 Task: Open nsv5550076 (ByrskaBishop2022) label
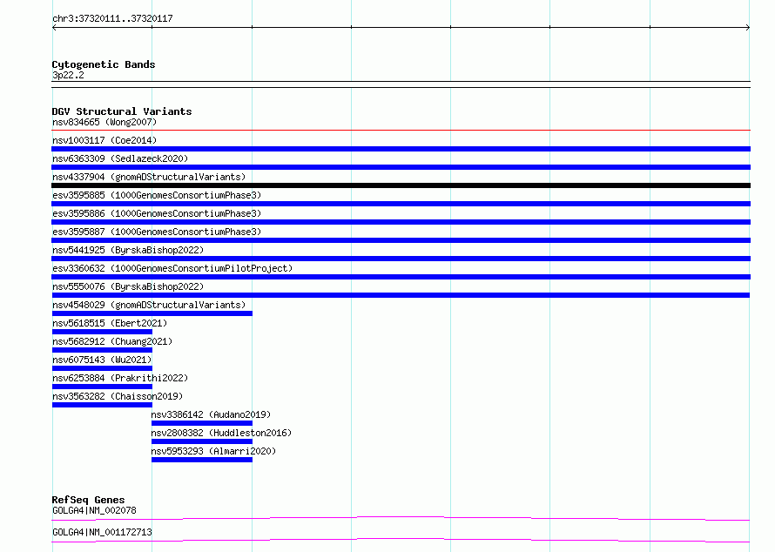coord(128,286)
